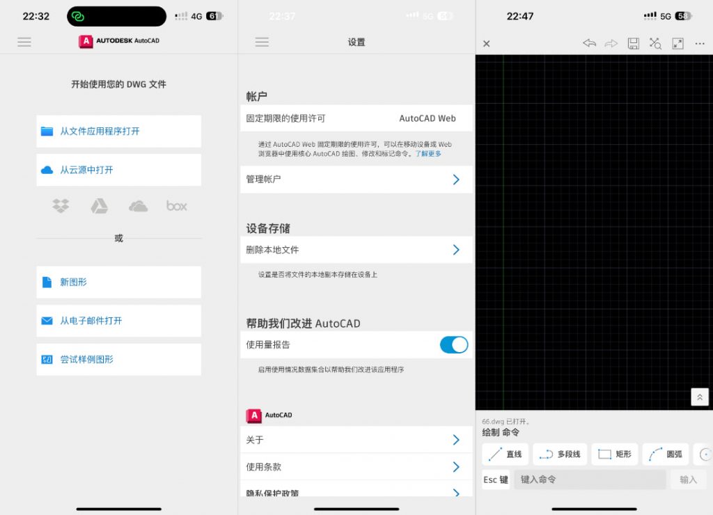The width and height of the screenshot is (713, 515).
Task: Select the partially visible circle tool
Action: click(x=703, y=454)
